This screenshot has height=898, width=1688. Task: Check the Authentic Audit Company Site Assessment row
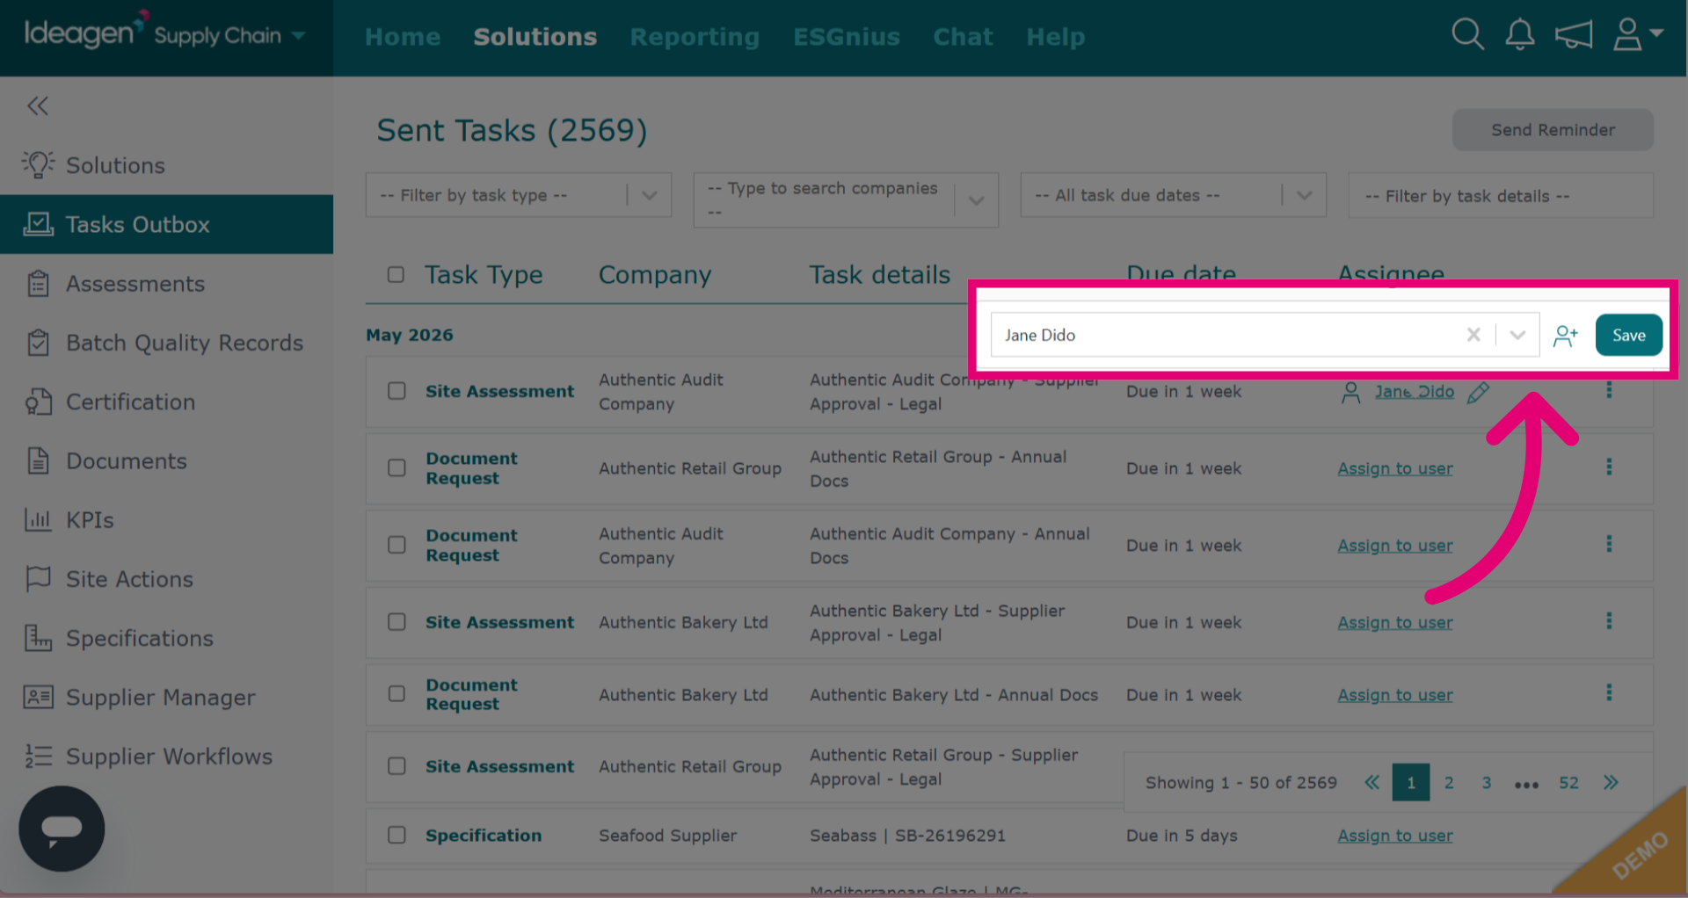click(397, 390)
